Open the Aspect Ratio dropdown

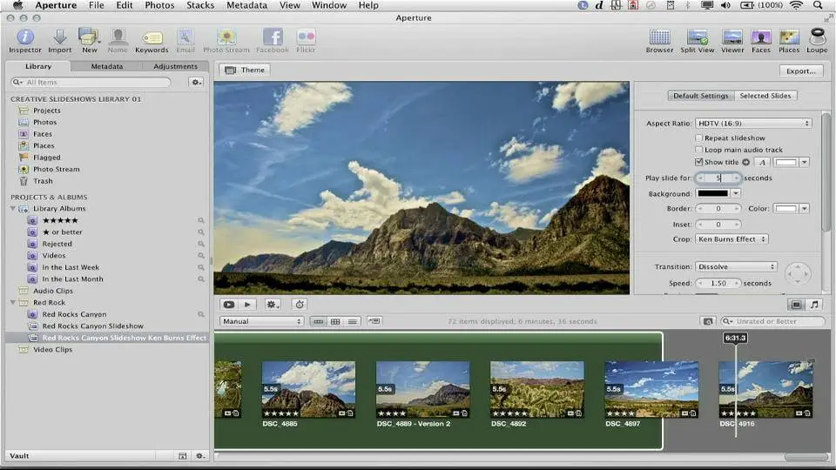(753, 123)
